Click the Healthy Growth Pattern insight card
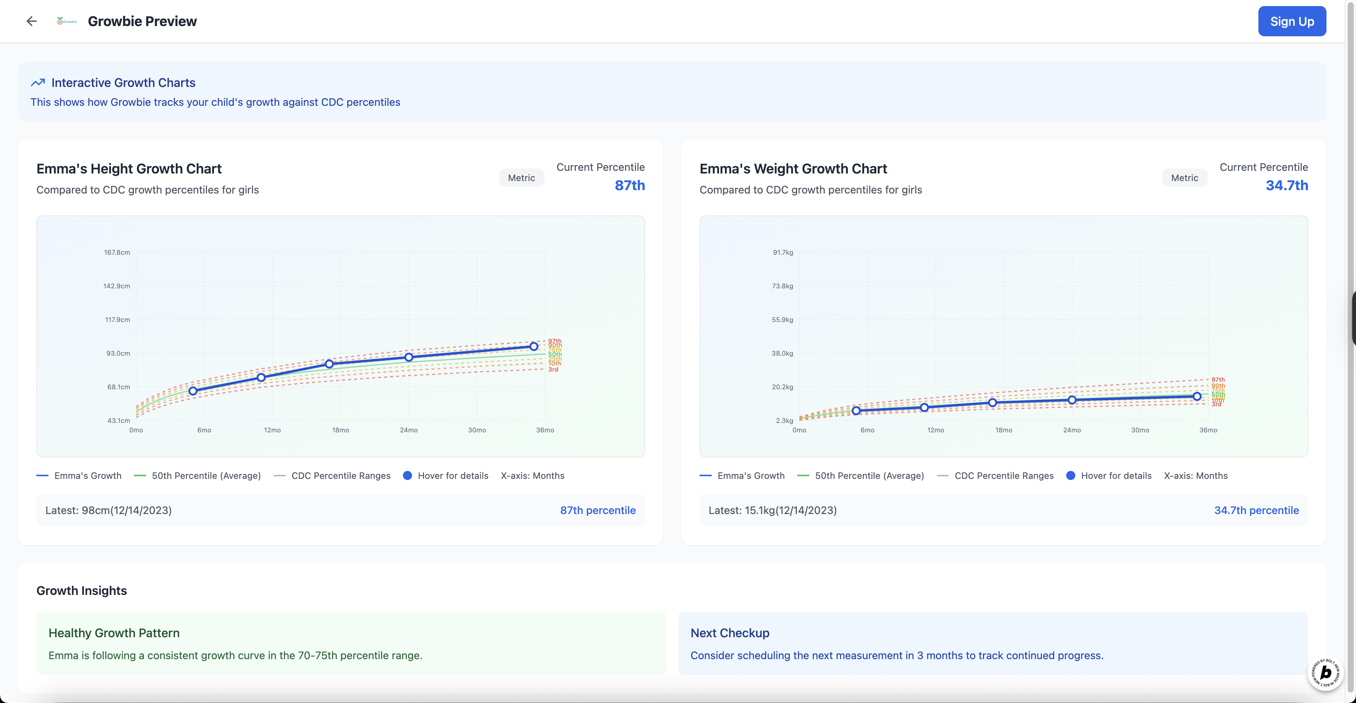 point(351,643)
